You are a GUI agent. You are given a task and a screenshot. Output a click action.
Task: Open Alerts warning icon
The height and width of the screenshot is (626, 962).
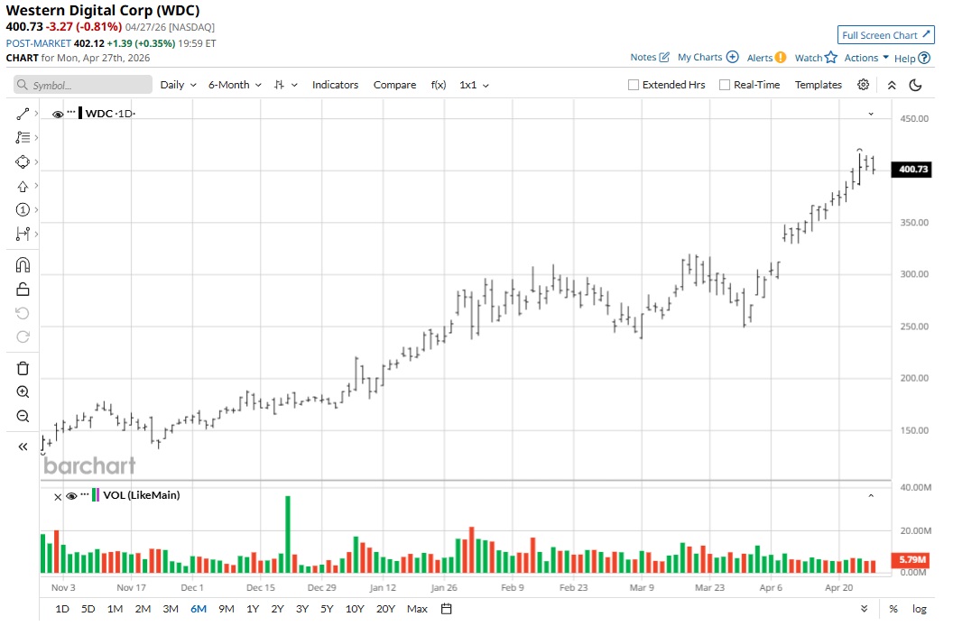coord(781,58)
